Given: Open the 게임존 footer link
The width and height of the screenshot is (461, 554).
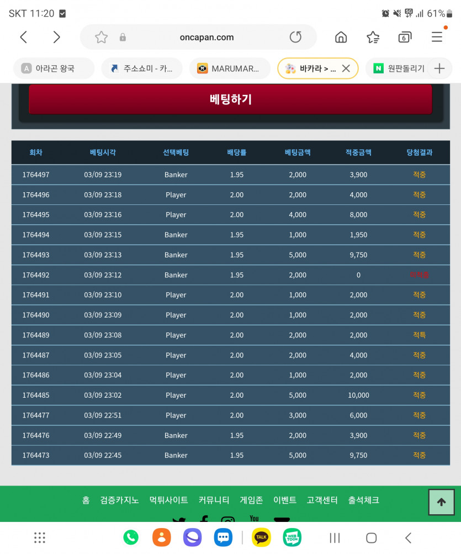Looking at the screenshot, I should 251,500.
